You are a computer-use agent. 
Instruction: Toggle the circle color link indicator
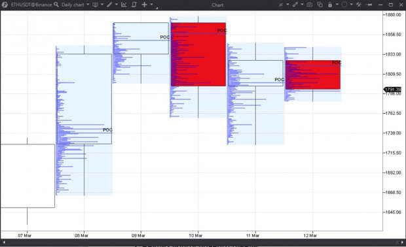pos(344,5)
